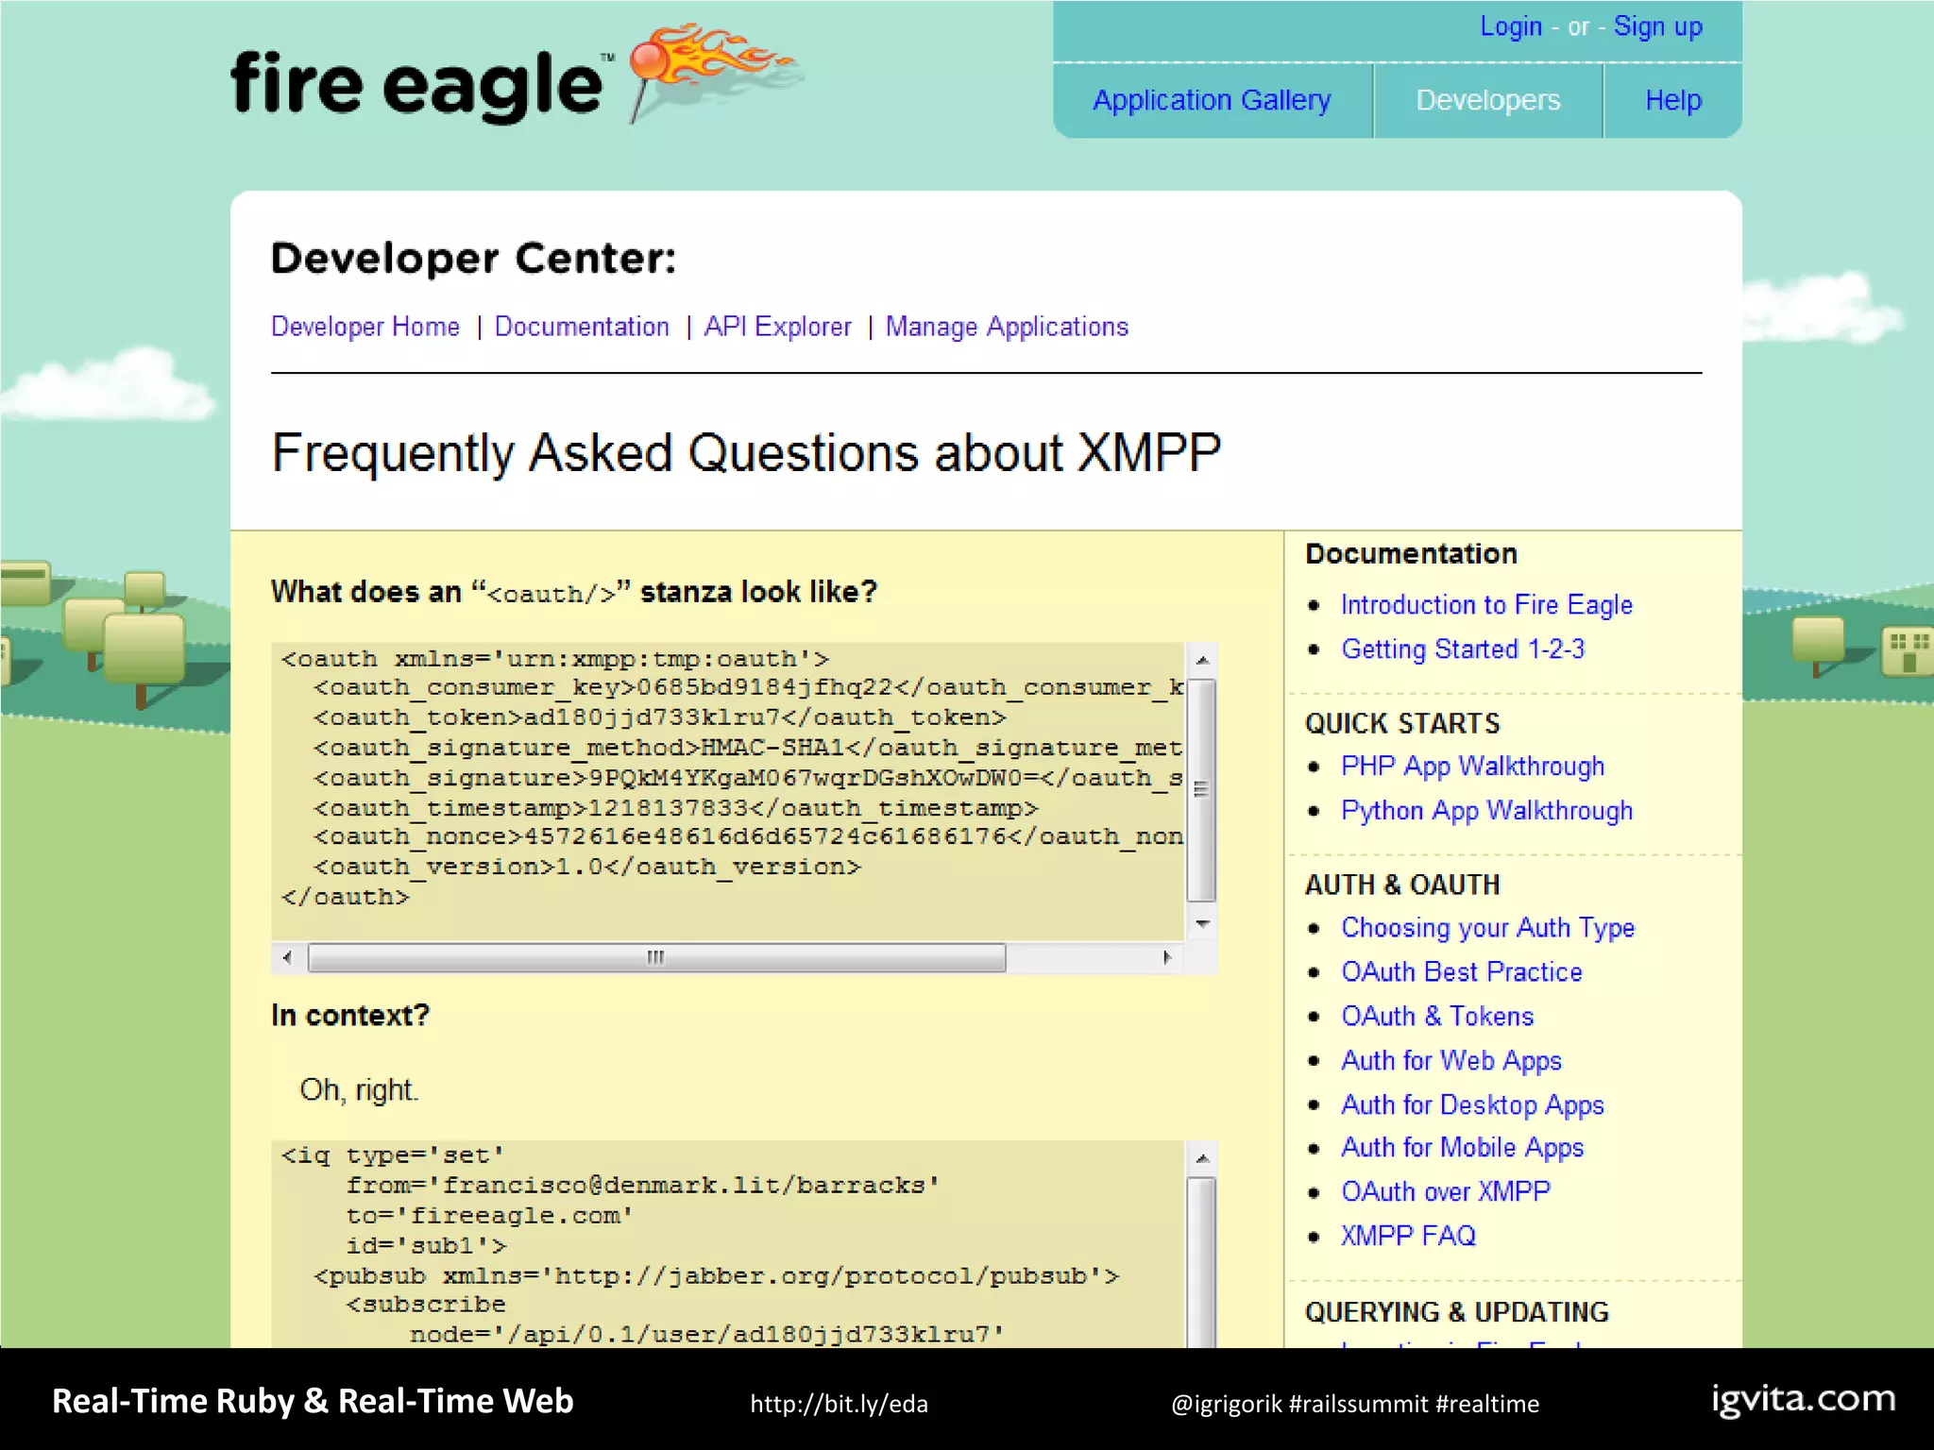Image resolution: width=1934 pixels, height=1450 pixels.
Task: Click the Sign up link
Action: click(1657, 26)
